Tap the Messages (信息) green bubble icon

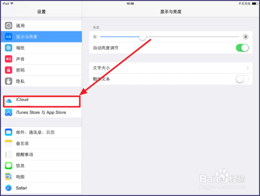coord(8,166)
